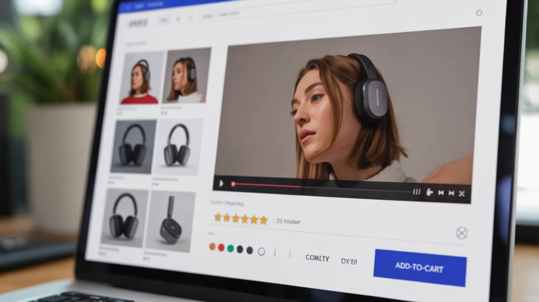Open the review count text next to the stars

coord(288,222)
